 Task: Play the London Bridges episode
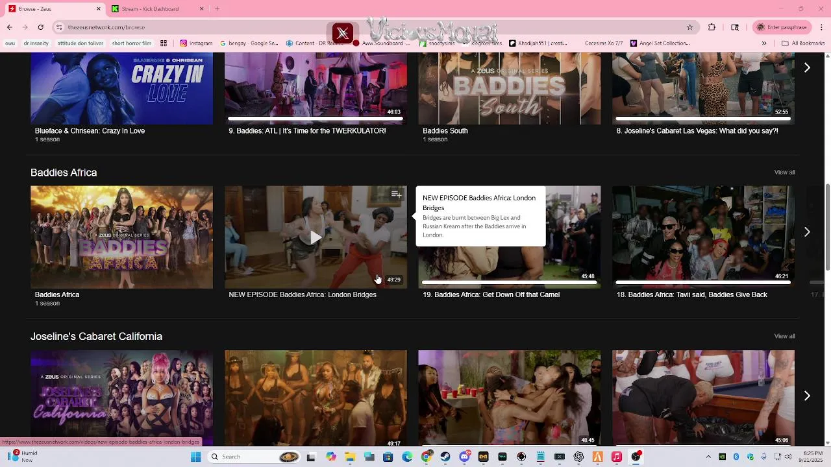click(x=316, y=237)
